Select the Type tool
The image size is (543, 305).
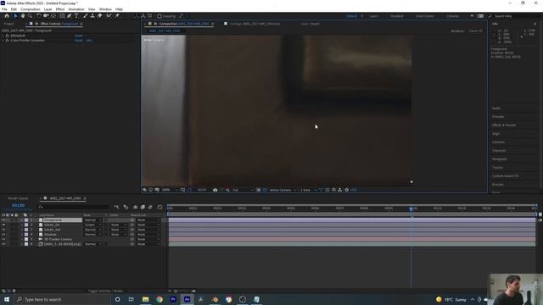(x=76, y=16)
